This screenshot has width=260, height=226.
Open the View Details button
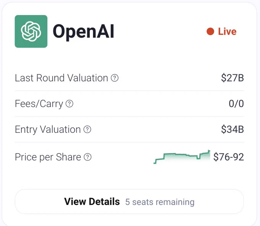point(129,202)
